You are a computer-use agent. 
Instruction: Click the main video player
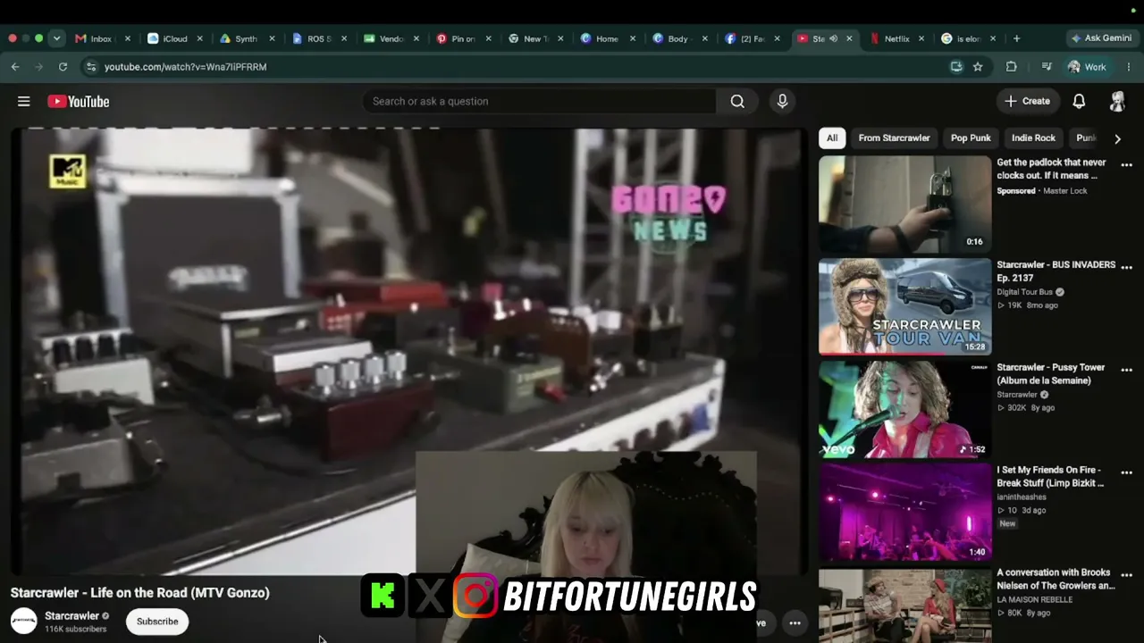click(x=408, y=351)
